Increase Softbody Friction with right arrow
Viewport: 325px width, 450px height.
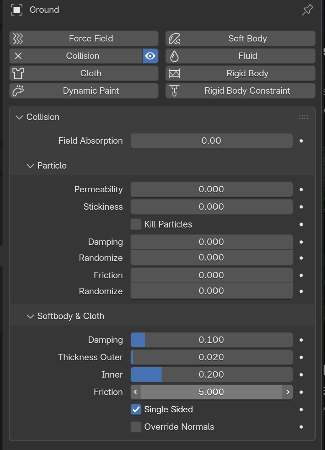coord(288,392)
